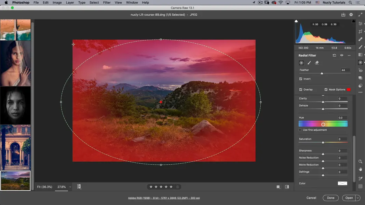The width and height of the screenshot is (365, 205).
Task: Open the Color swatch picker
Action: [x=342, y=184]
